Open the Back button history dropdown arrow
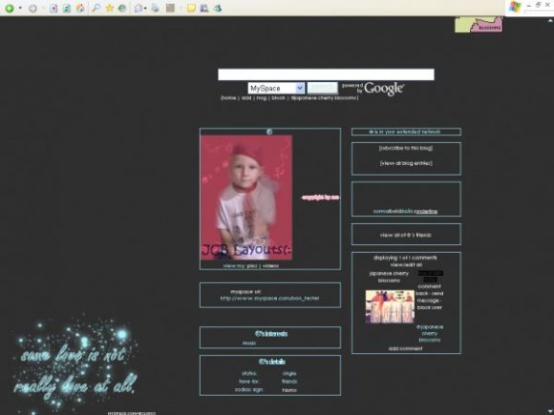 (20, 9)
